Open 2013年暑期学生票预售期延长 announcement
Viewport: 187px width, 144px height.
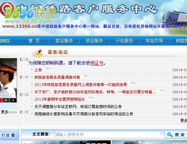point(60,99)
